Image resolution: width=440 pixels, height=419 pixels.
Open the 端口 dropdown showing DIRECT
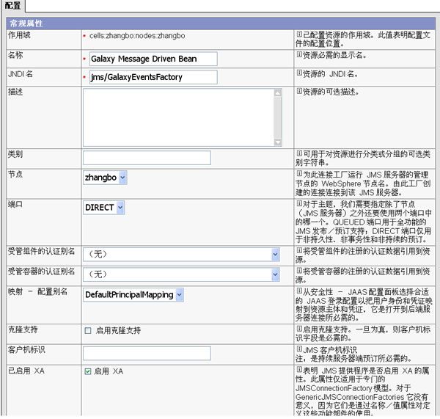103,207
